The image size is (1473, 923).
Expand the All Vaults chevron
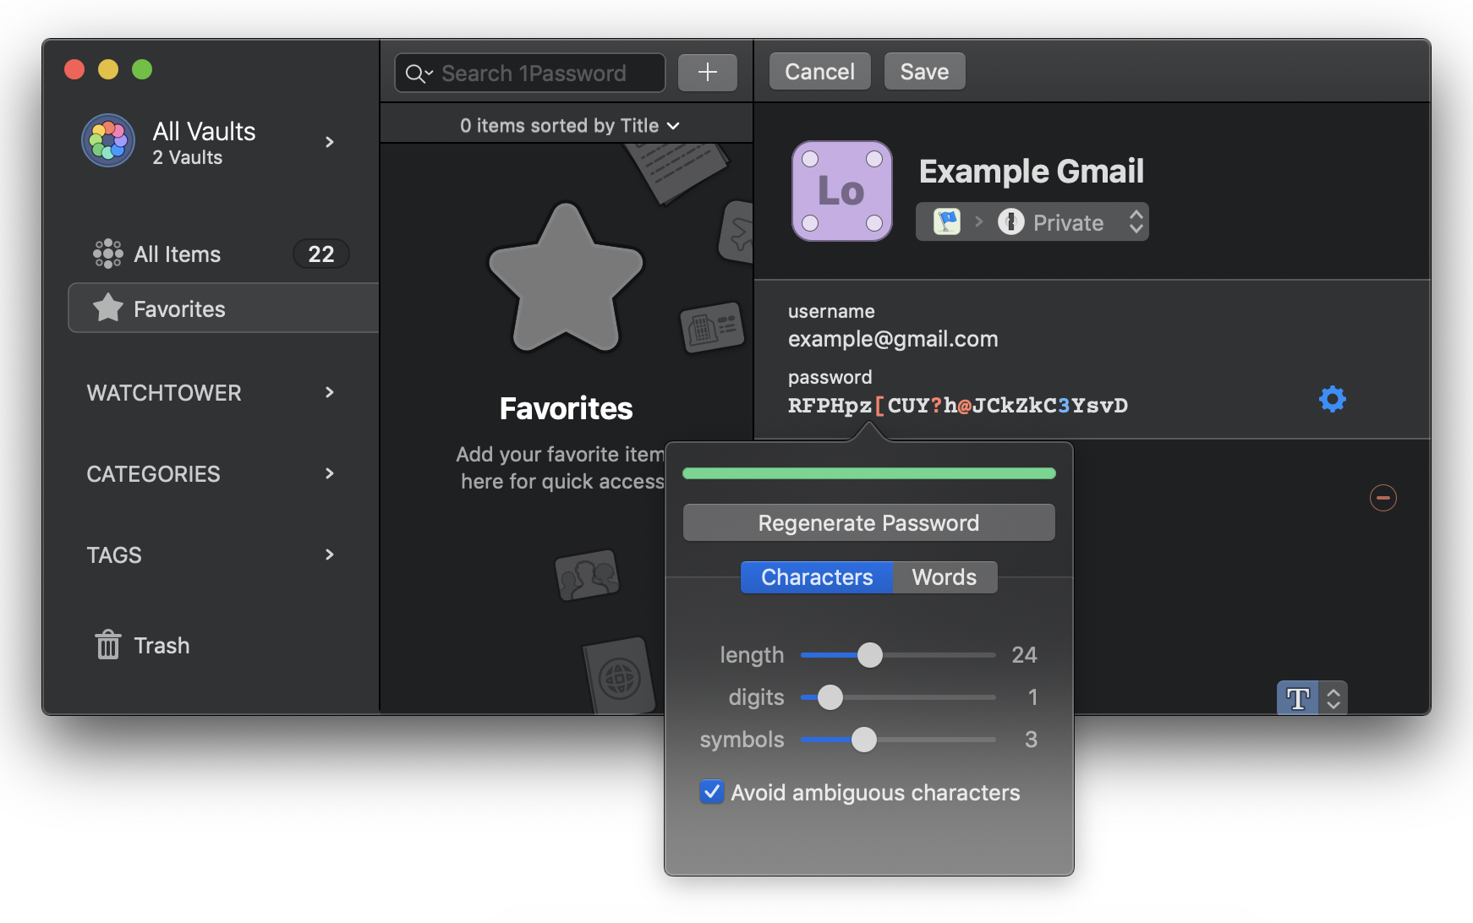pyautogui.click(x=330, y=142)
